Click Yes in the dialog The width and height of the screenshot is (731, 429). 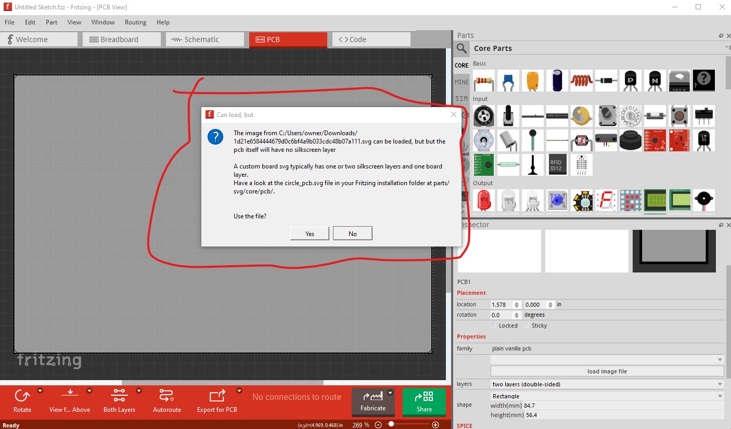[310, 233]
